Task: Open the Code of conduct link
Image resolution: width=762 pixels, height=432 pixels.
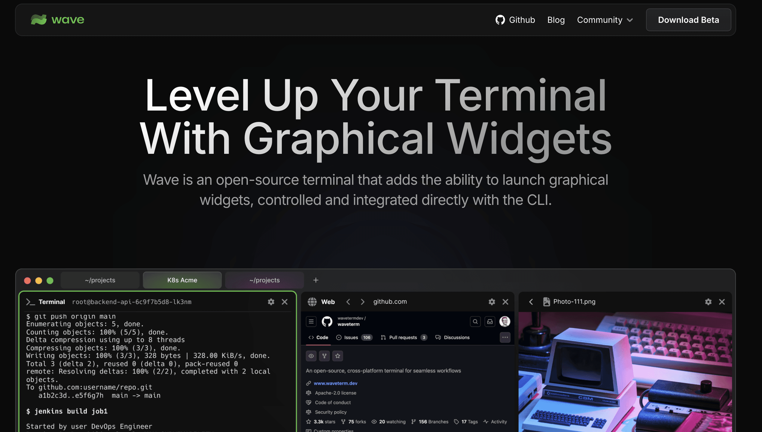Action: click(333, 403)
